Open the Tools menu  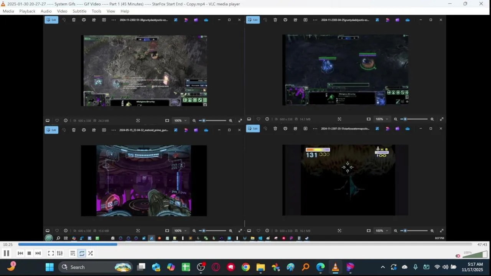tap(96, 11)
